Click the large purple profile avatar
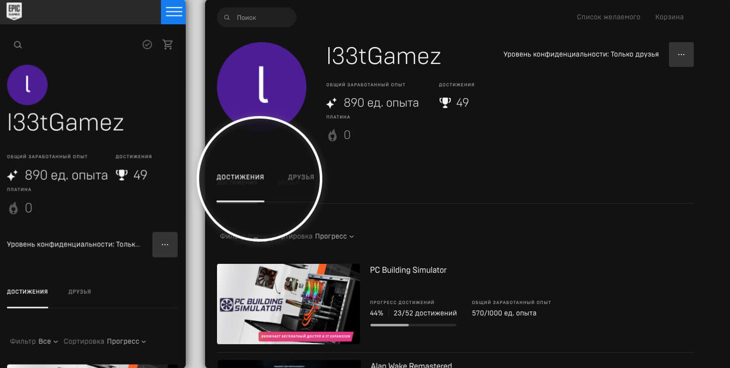 [262, 86]
